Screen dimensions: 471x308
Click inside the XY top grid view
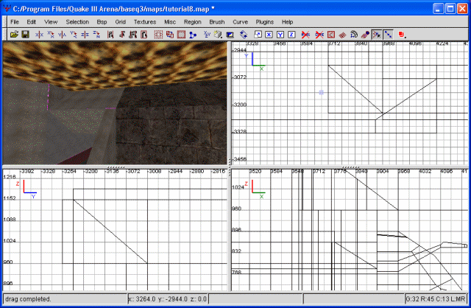(350, 103)
